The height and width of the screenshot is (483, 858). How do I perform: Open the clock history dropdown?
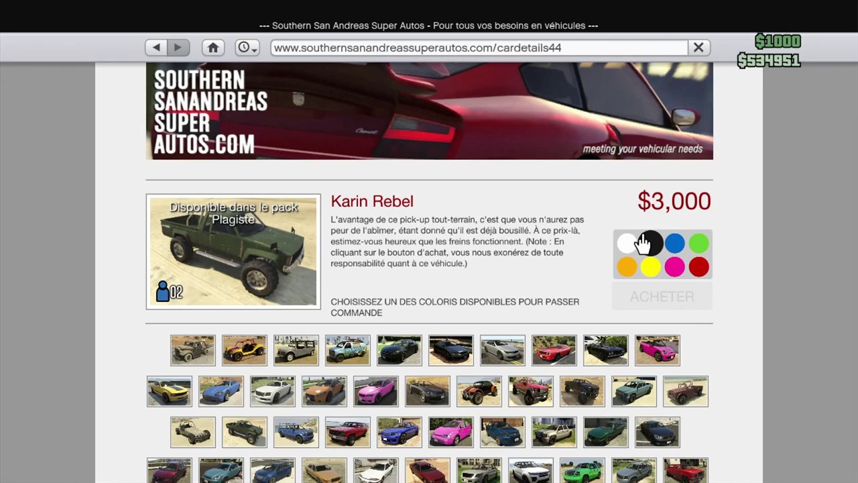[x=247, y=48]
